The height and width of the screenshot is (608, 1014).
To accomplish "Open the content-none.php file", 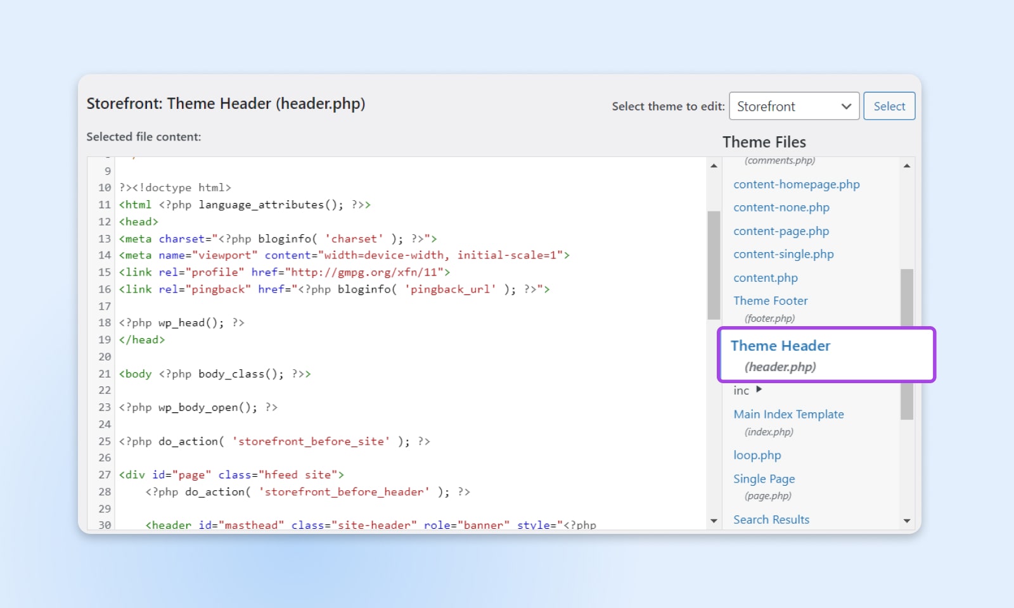I will tap(781, 207).
